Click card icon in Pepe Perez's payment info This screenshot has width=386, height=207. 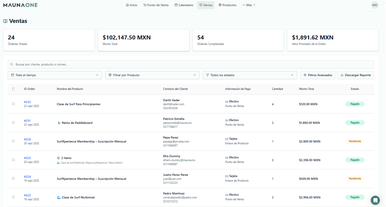(x=227, y=139)
